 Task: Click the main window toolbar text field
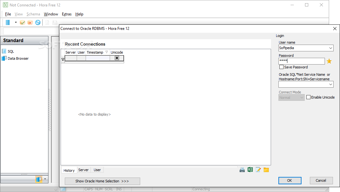[31, 31]
